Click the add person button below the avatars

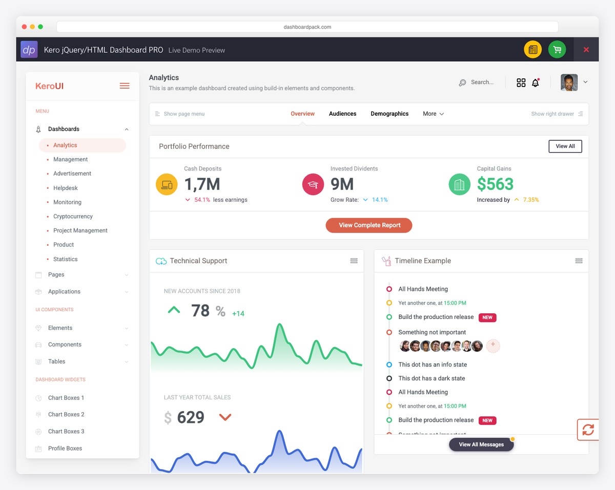493,346
